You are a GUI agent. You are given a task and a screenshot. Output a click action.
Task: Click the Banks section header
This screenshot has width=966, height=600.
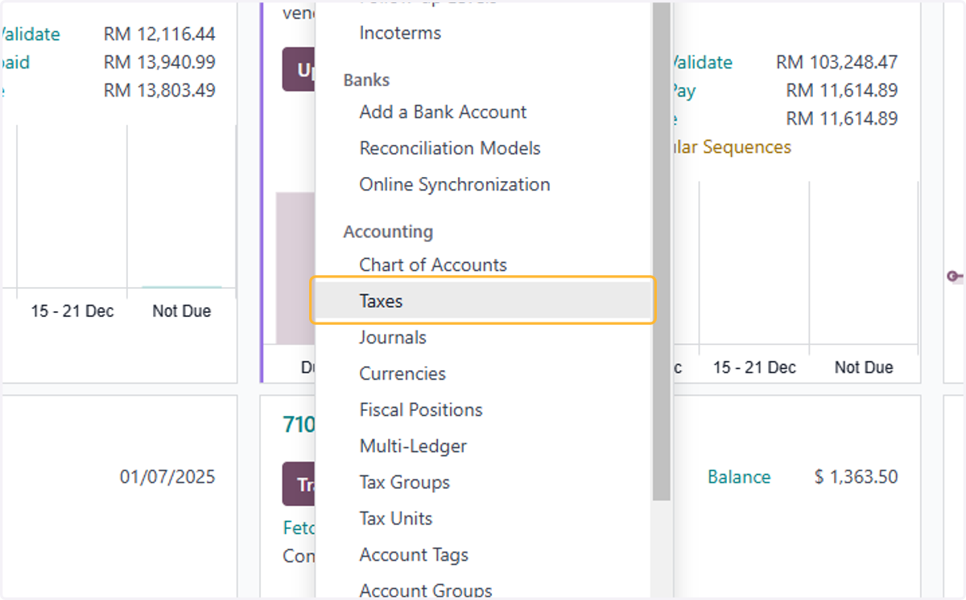point(366,80)
